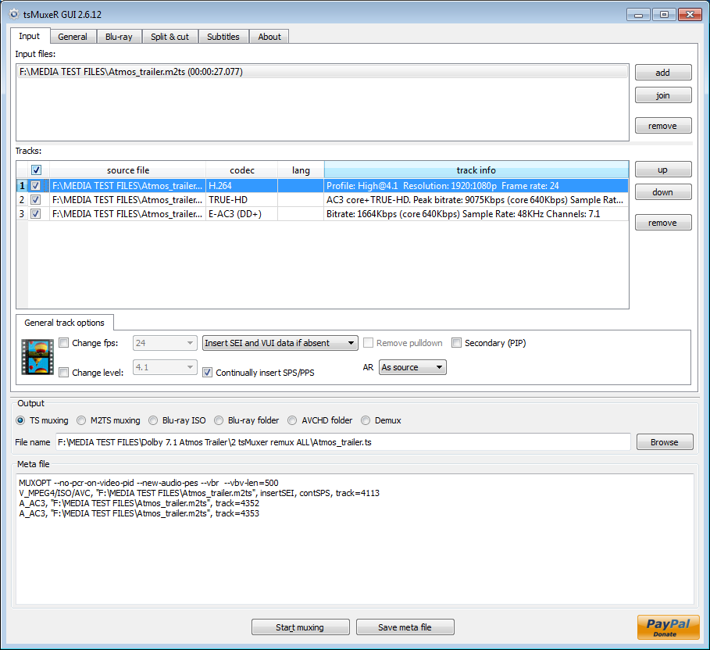The width and height of the screenshot is (710, 650).
Task: Click the source file column header
Action: coord(127,170)
